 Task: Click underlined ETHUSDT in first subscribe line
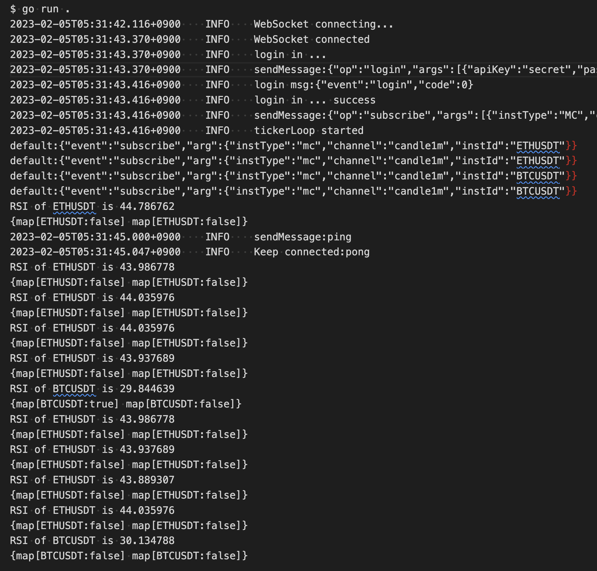(x=538, y=146)
